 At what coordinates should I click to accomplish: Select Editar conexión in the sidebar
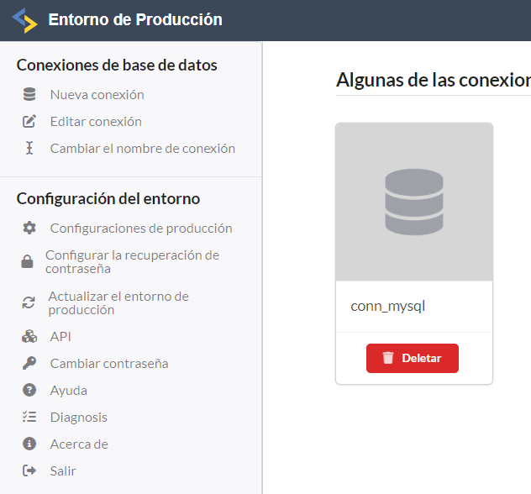click(96, 122)
